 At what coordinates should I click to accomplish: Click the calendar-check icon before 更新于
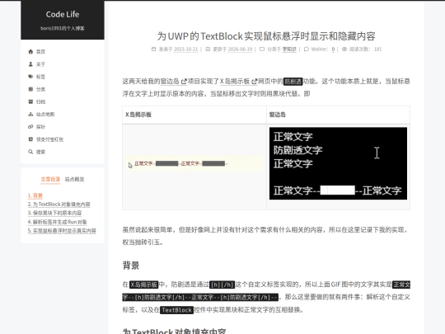(x=208, y=49)
